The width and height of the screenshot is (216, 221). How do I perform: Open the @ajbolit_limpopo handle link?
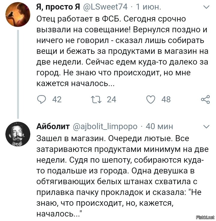click(105, 126)
